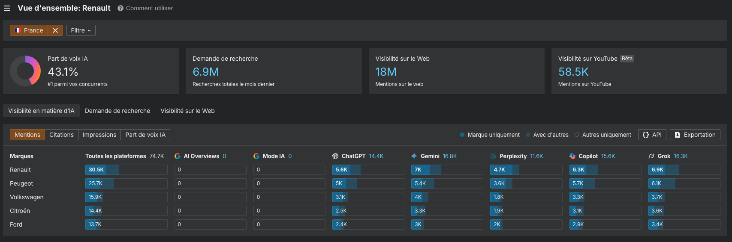
Task: Click the France flag icon
Action: coord(18,30)
